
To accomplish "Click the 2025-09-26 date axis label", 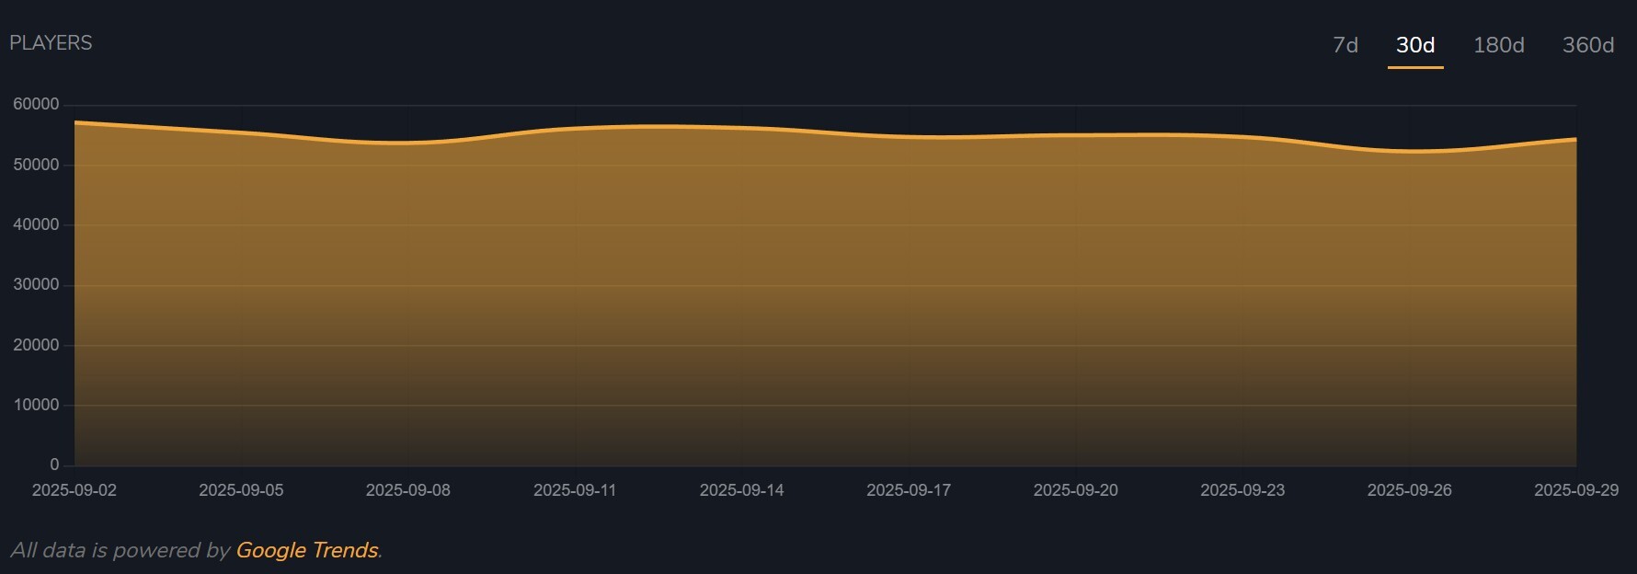I will click(x=1409, y=490).
